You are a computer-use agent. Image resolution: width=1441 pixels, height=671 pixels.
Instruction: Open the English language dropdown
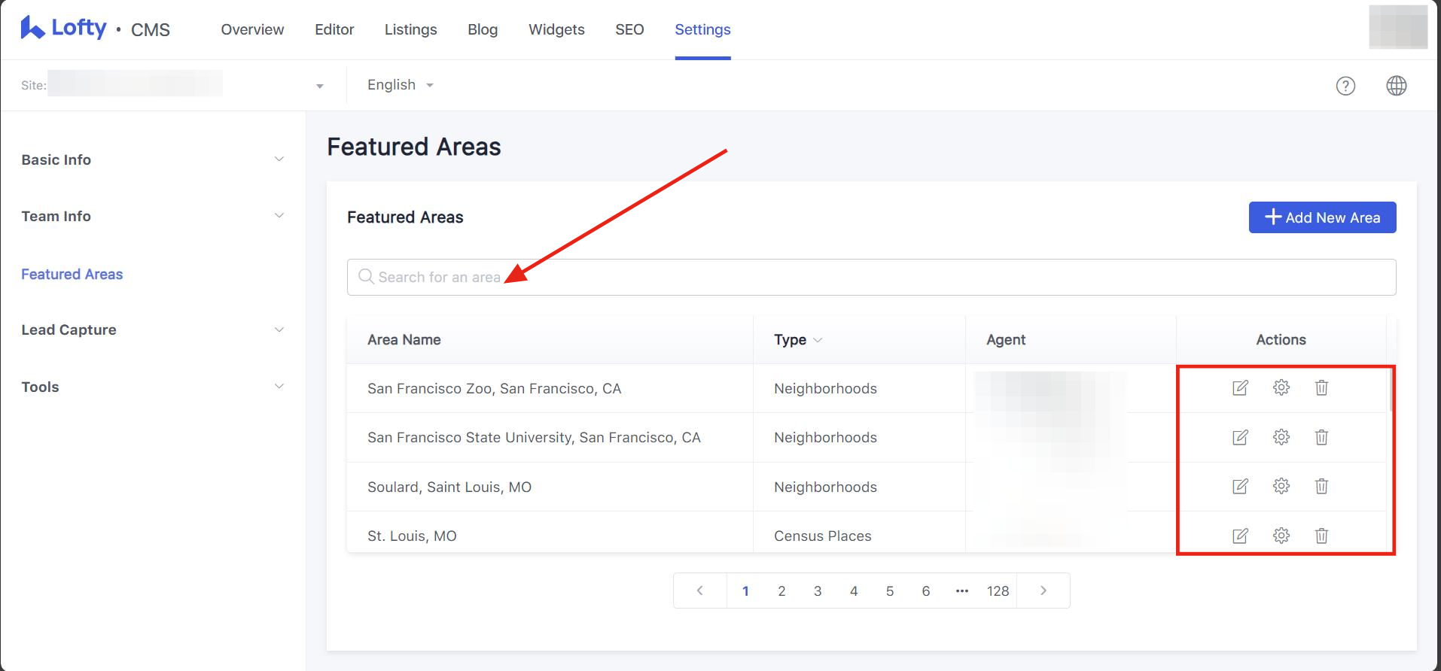[400, 85]
